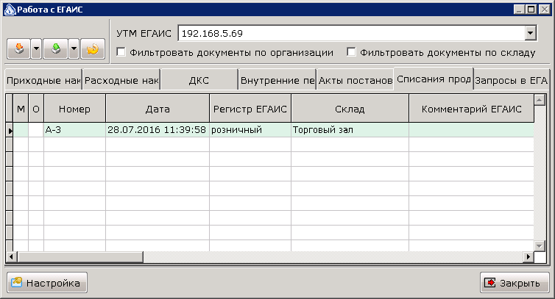Click date cell 28.07.2016 11:39:58
555x299 pixels.
pyautogui.click(x=158, y=130)
